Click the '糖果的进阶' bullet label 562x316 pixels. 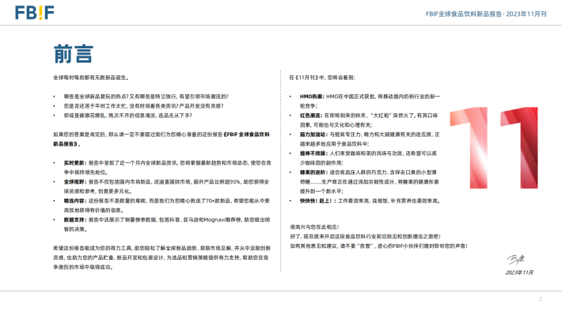coord(313,173)
